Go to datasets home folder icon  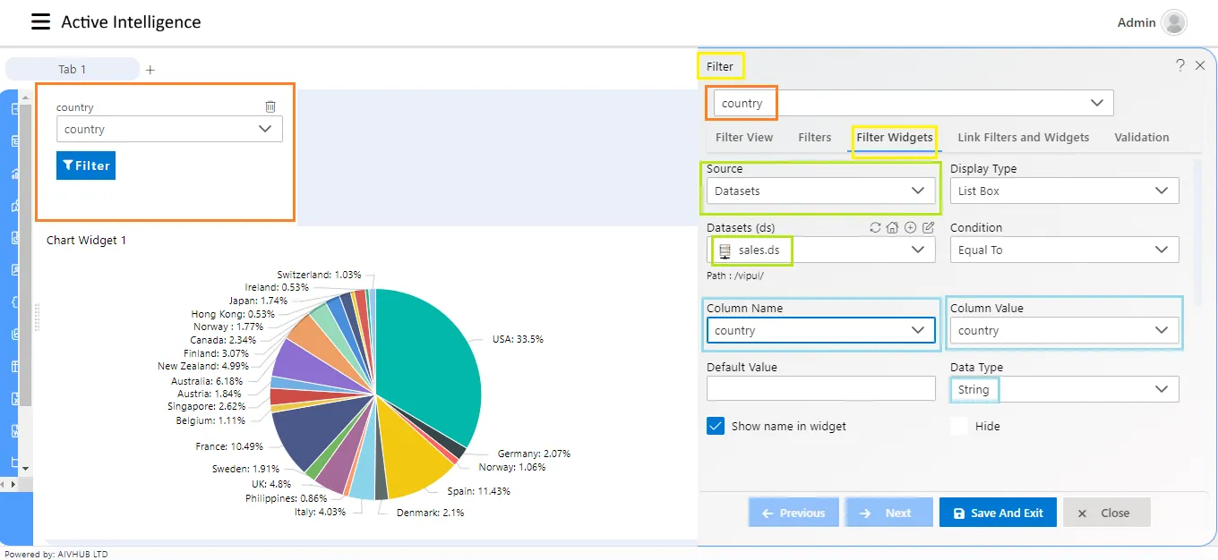(x=892, y=227)
